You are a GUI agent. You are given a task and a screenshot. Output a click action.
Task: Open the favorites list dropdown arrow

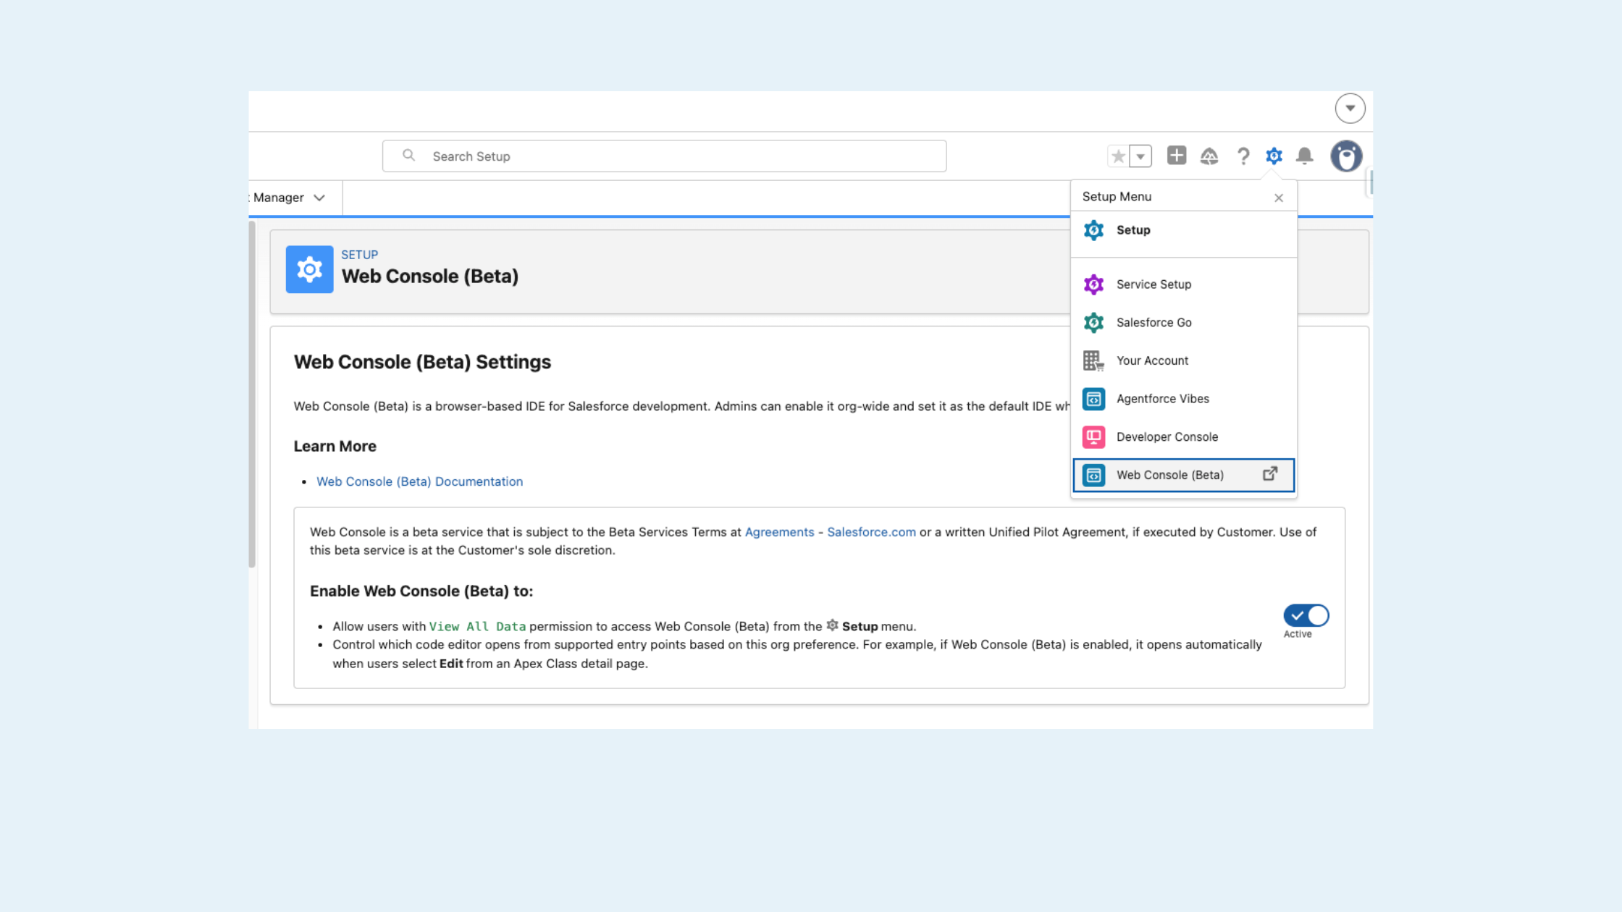coord(1140,156)
